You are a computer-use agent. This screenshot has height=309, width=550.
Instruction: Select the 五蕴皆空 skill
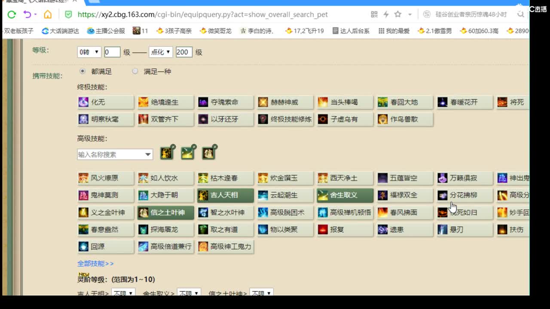(x=405, y=178)
